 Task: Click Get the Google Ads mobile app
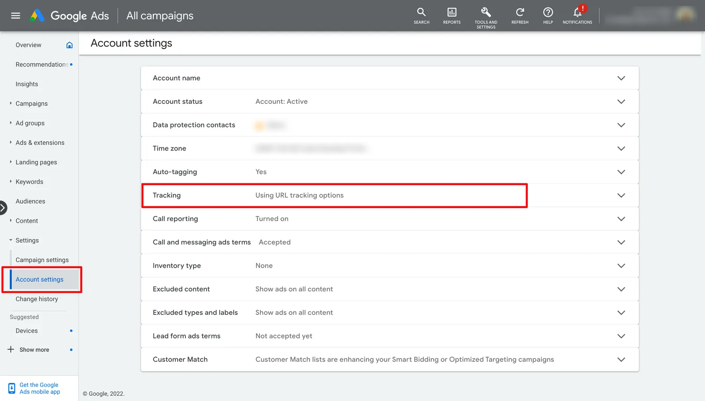[x=40, y=388]
